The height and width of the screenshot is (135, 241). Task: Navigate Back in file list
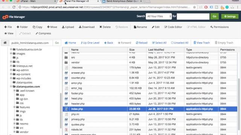tap(109, 43)
